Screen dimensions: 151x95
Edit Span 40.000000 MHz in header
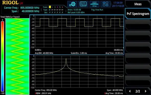coord(25,11)
